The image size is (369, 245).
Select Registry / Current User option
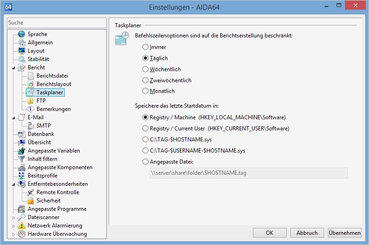click(146, 128)
